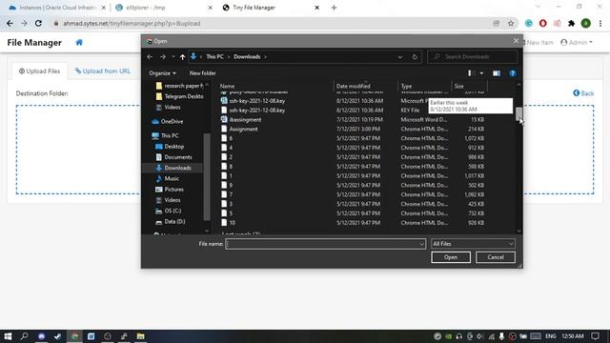Refresh the Downloads folder view
Viewport: 610px width, 343px height.
point(415,57)
